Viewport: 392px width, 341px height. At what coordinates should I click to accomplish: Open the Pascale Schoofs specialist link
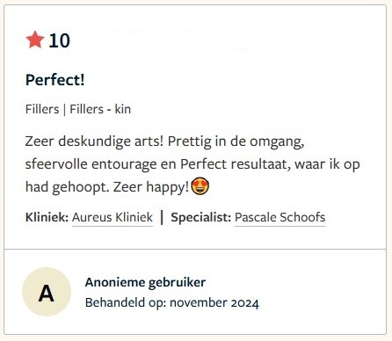pyautogui.click(x=279, y=217)
